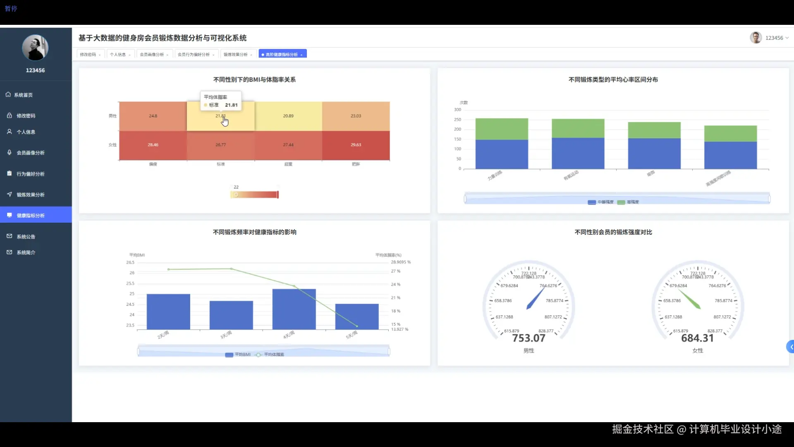Expand the blue side panel arrow at right edge
This screenshot has height=447, width=794.
point(790,347)
